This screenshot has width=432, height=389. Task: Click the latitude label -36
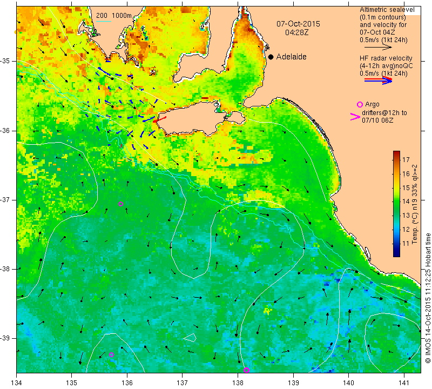(x=5, y=130)
